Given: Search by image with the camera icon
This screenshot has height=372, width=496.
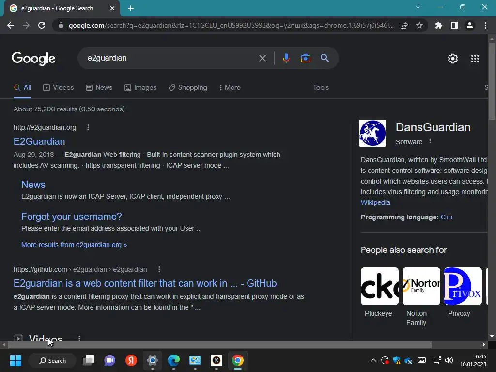Looking at the screenshot, I should (x=305, y=58).
